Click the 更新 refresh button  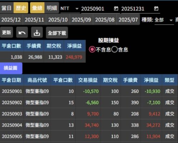click(6, 33)
